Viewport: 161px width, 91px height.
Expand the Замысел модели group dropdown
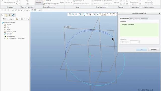[x=149, y=7]
